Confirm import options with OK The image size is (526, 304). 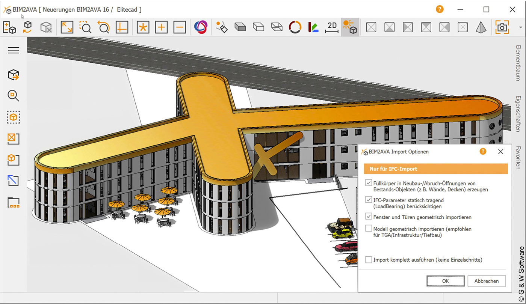click(x=445, y=281)
